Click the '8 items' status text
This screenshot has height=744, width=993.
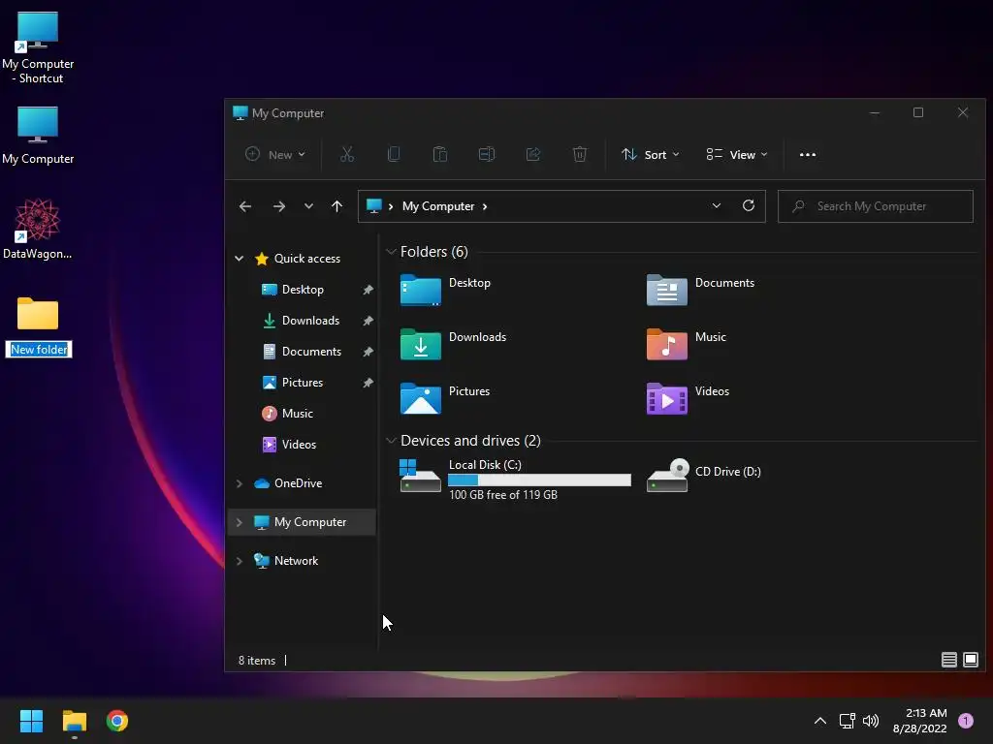coord(256,660)
